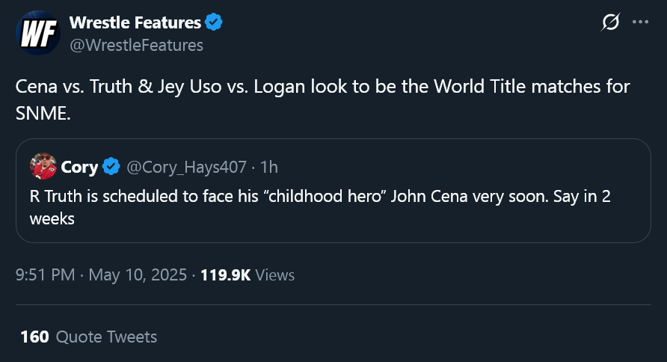This screenshot has height=362, width=667.
Task: Click the 9:51 PM post time
Action: (x=45, y=275)
